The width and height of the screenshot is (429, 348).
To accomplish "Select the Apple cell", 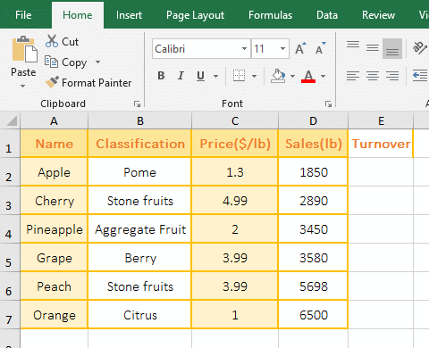I will [54, 172].
